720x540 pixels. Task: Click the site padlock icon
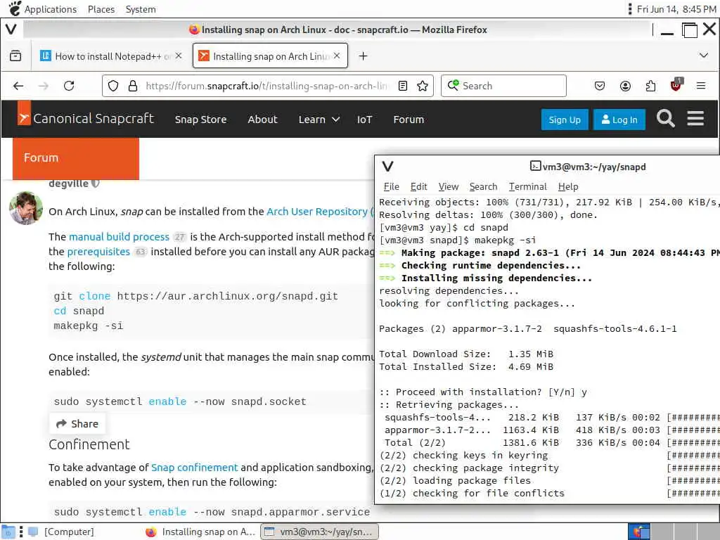click(133, 86)
